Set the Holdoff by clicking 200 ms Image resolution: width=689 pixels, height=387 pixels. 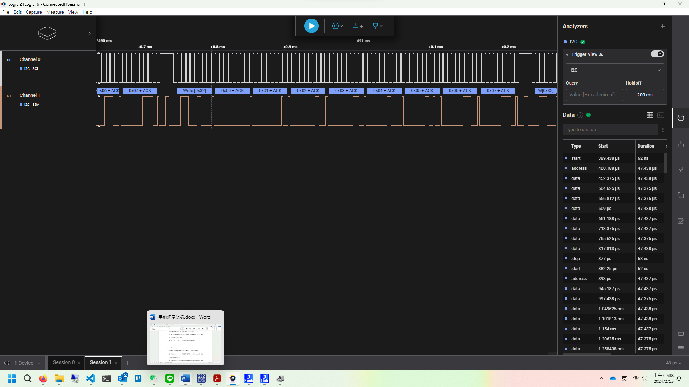[x=645, y=95]
